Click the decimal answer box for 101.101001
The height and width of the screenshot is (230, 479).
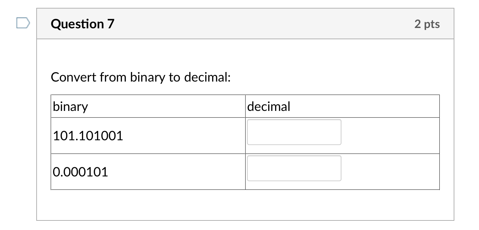tap(294, 132)
